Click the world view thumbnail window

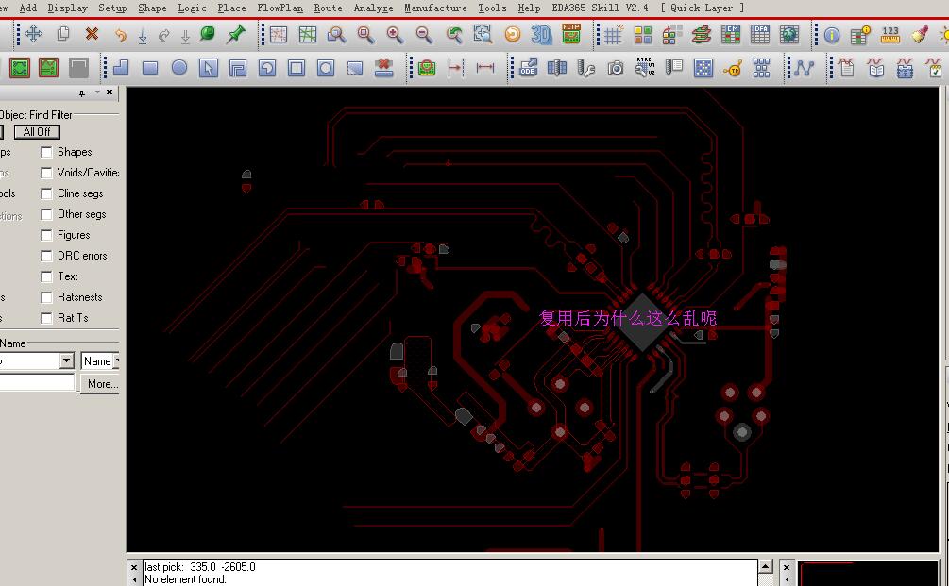pyautogui.click(x=867, y=574)
